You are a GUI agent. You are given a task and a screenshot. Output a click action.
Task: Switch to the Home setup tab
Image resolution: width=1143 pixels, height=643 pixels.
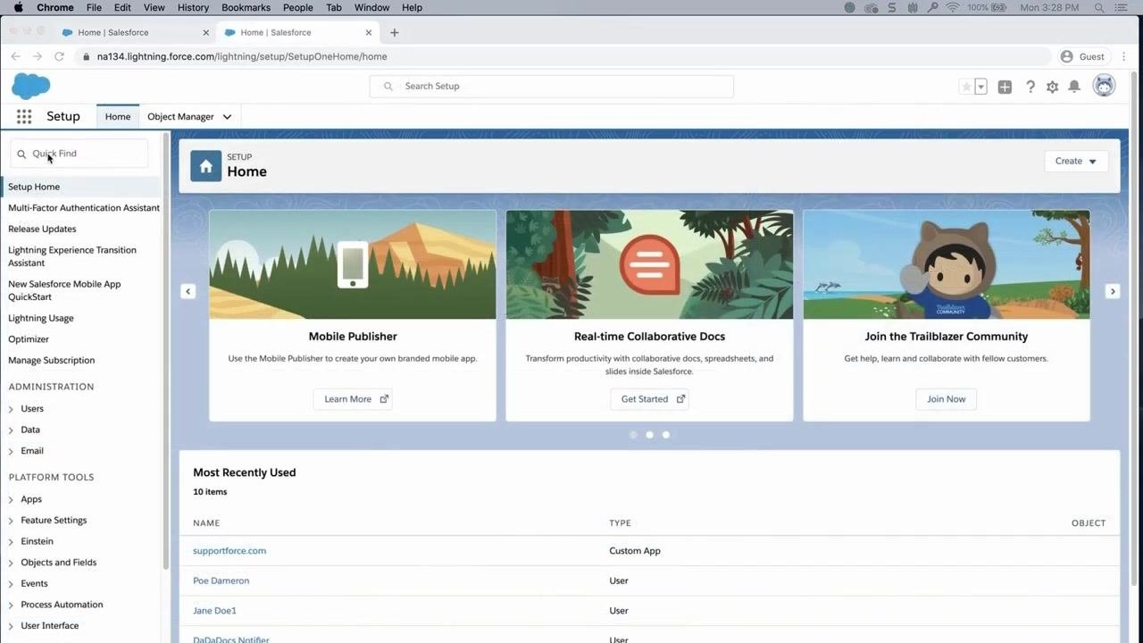click(x=118, y=117)
